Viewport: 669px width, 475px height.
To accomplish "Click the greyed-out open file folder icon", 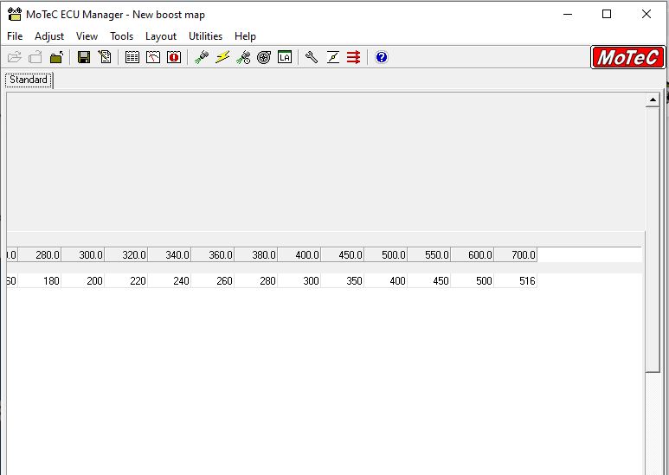I will pyautogui.click(x=15, y=57).
